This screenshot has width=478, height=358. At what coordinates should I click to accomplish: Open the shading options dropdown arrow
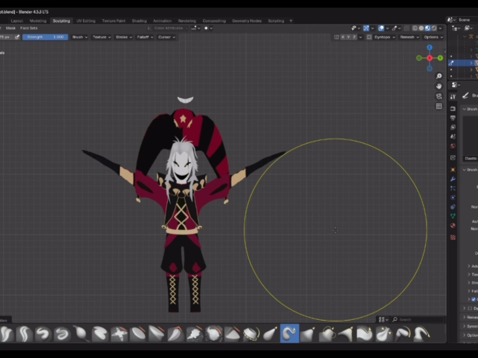pyautogui.click(x=440, y=28)
